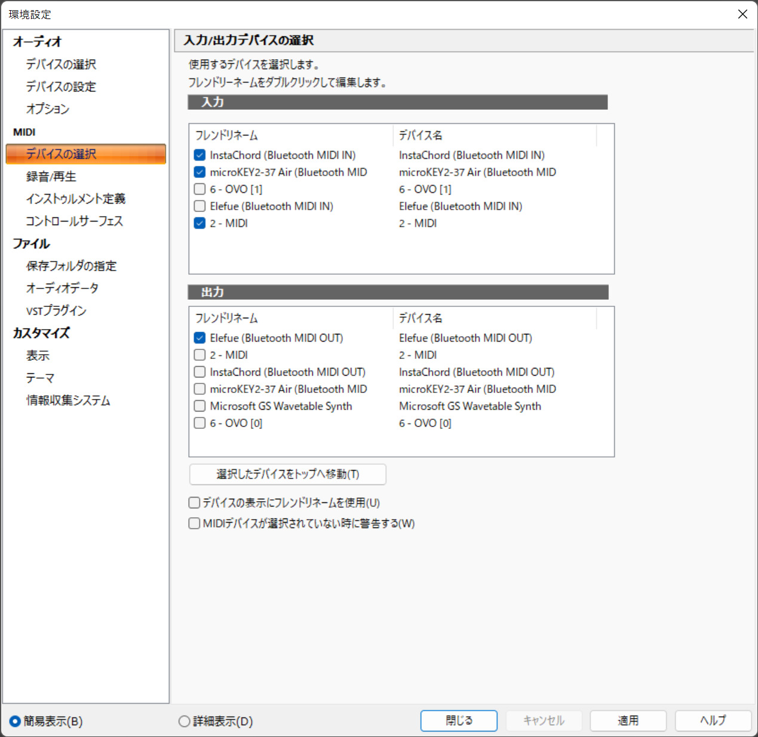Open コントロールサーフェス settings page

75,221
